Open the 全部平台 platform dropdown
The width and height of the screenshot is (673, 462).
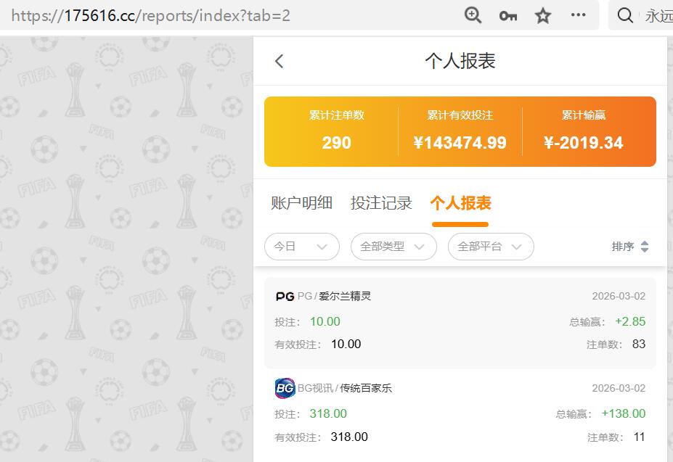pos(491,247)
